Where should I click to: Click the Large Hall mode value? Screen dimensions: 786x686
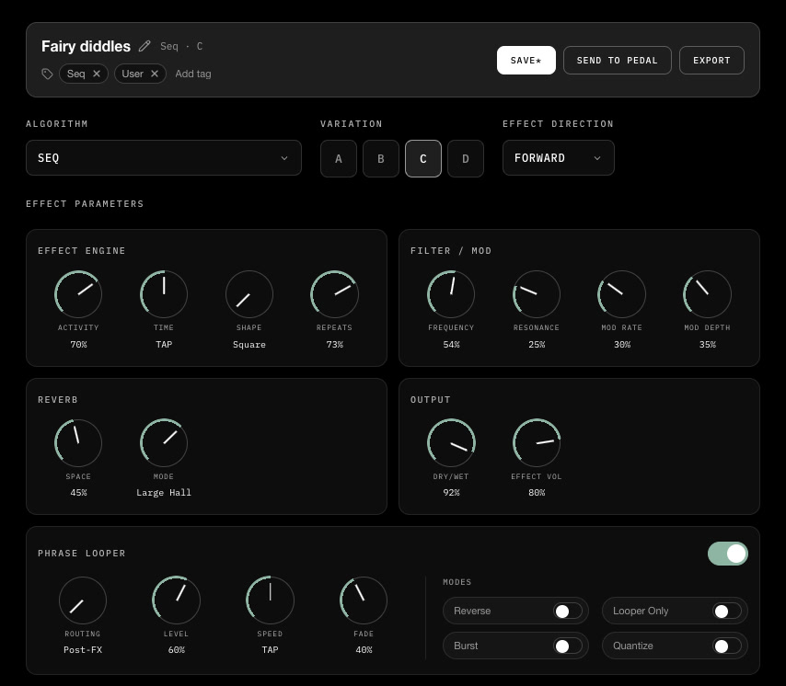pos(164,493)
